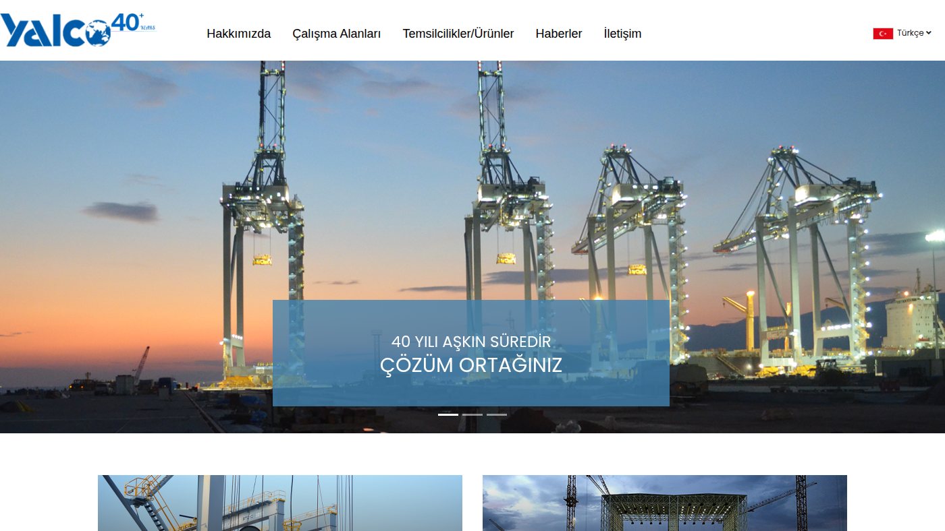Open the Temsilcilikler/Ürünler menu
Screen dimensions: 945x531
[458, 34]
